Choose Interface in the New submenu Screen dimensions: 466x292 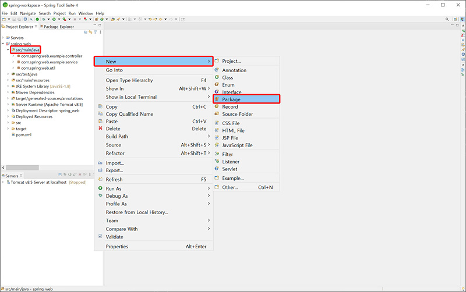(x=246, y=92)
